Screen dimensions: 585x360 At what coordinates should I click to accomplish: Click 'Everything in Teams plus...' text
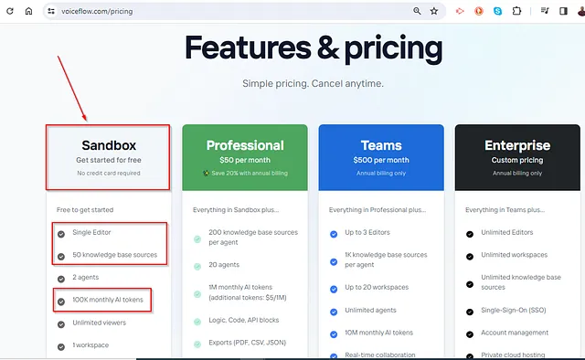(x=505, y=210)
